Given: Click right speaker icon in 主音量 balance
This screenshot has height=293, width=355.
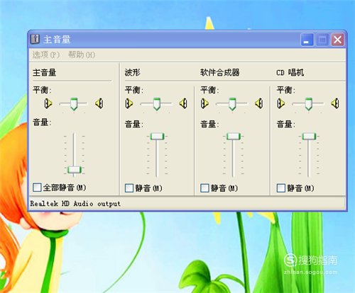Looking at the screenshot, I should 99,103.
